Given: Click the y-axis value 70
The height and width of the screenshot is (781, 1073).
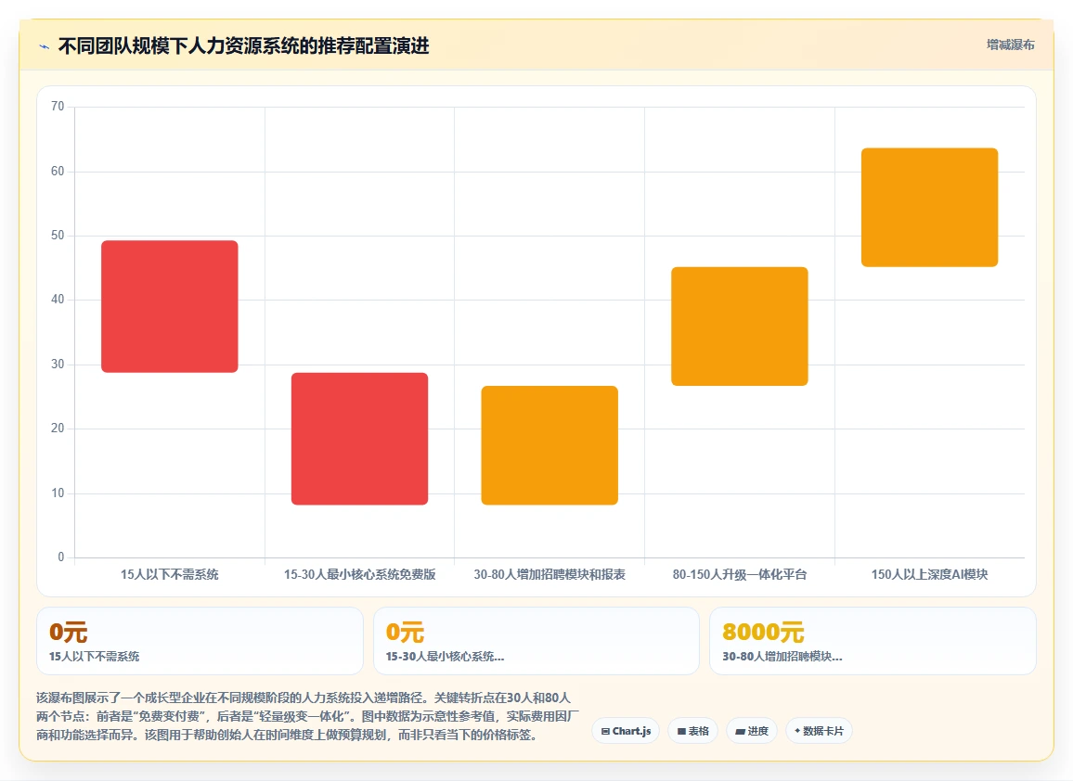Looking at the screenshot, I should pyautogui.click(x=58, y=106).
